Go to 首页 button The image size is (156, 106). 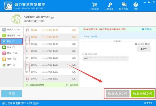11,94
